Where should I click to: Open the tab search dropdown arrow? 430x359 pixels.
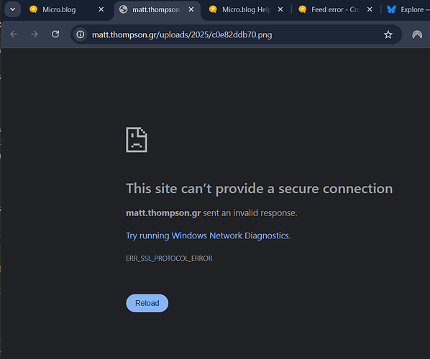13,9
